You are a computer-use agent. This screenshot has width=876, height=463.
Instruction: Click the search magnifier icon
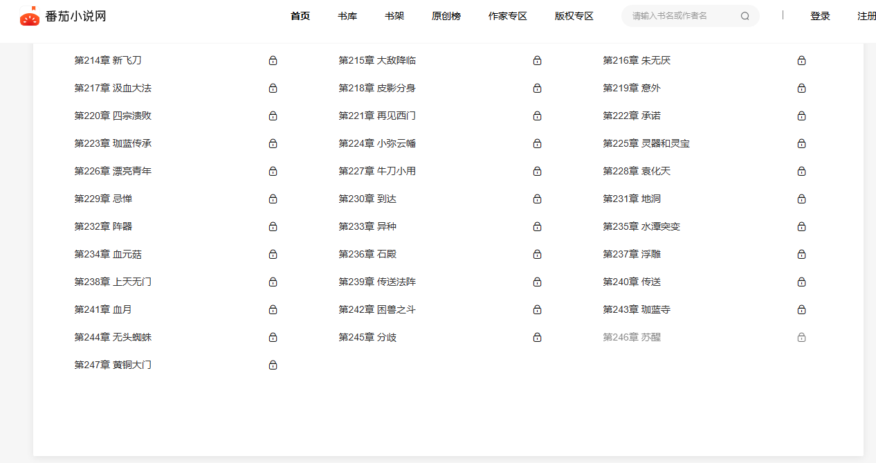coord(745,16)
